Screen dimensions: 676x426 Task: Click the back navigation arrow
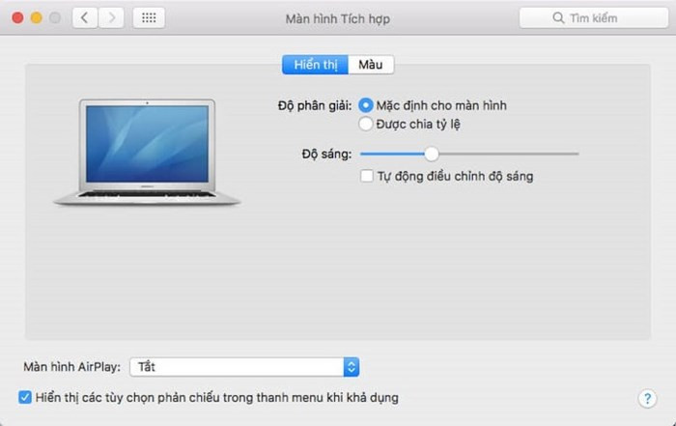click(85, 18)
